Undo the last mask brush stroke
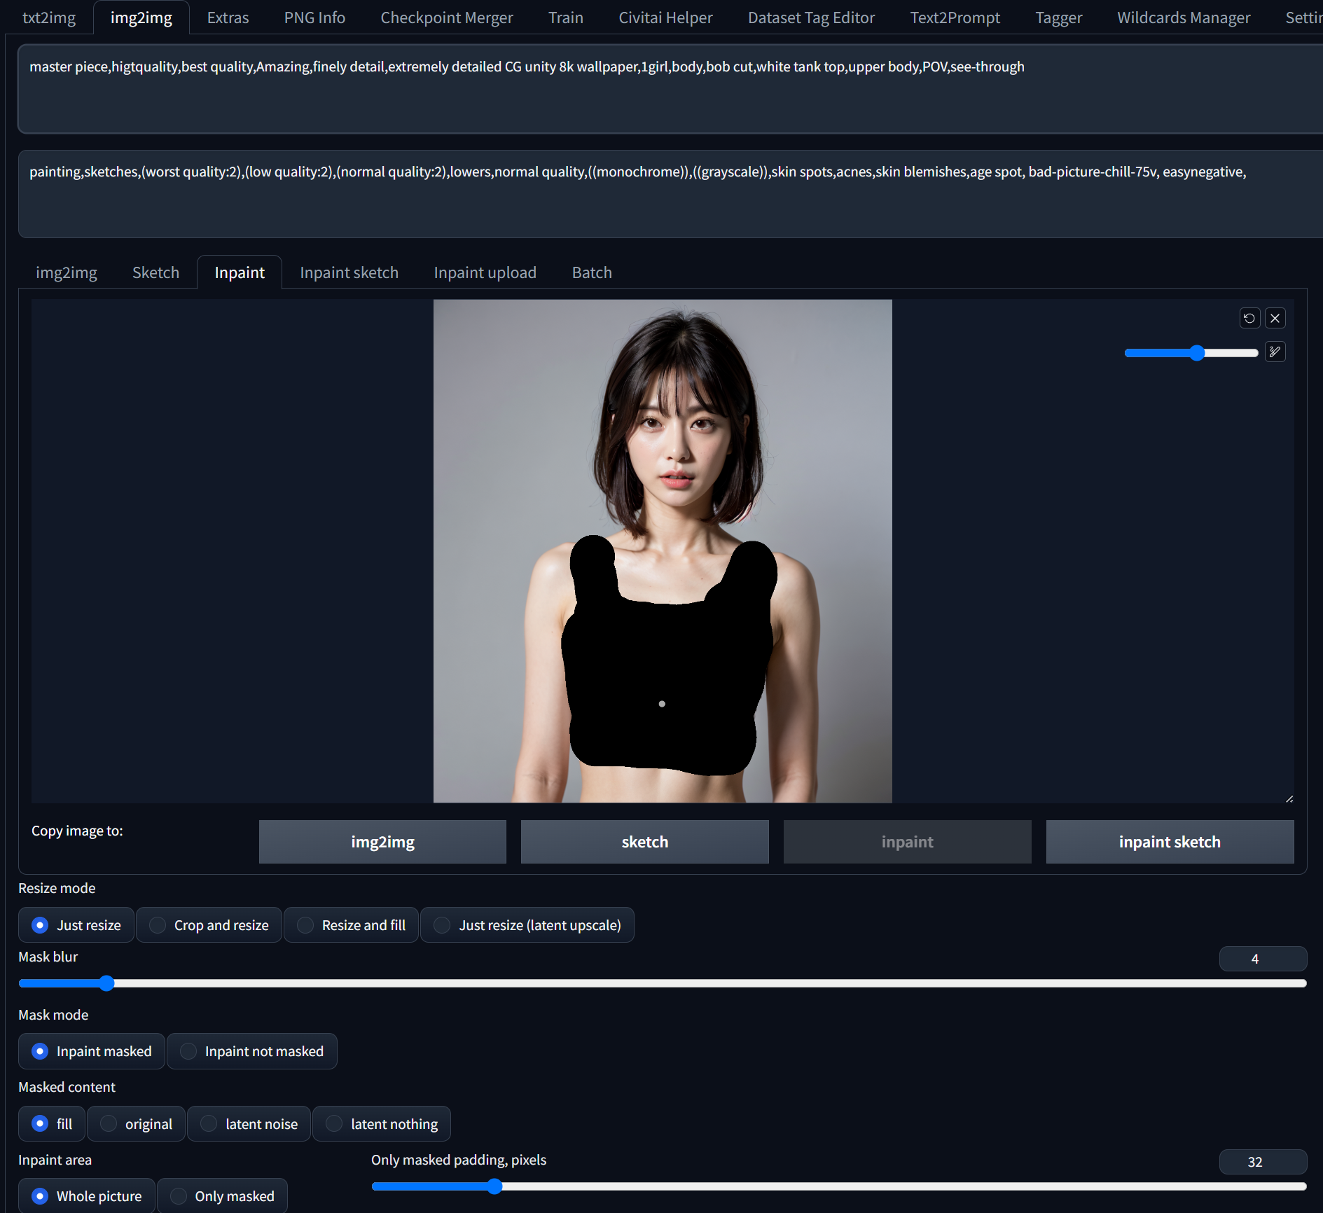Screen dimensions: 1323x1213 coord(1249,318)
